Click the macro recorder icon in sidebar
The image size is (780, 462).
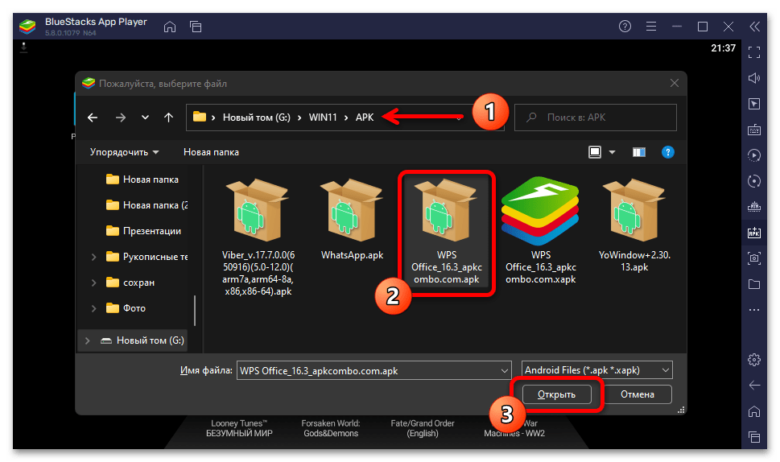(x=754, y=155)
